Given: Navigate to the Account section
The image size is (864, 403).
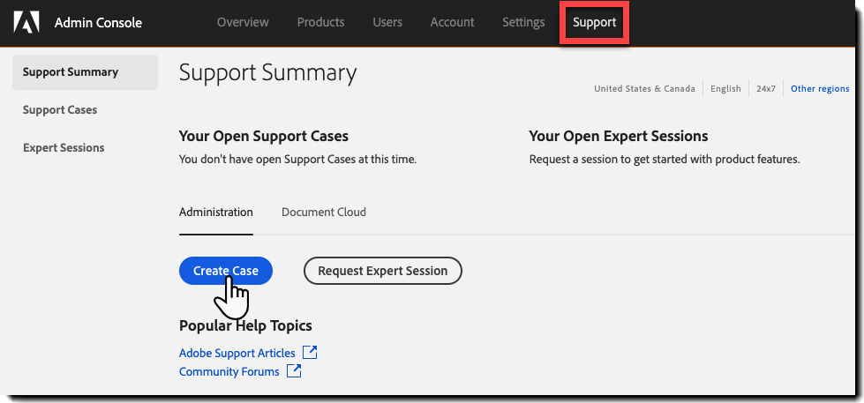Looking at the screenshot, I should point(452,22).
